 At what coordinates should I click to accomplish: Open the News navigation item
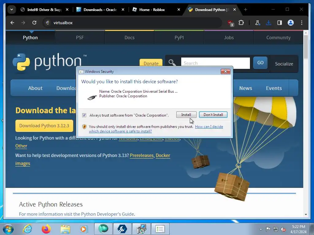coord(246,88)
